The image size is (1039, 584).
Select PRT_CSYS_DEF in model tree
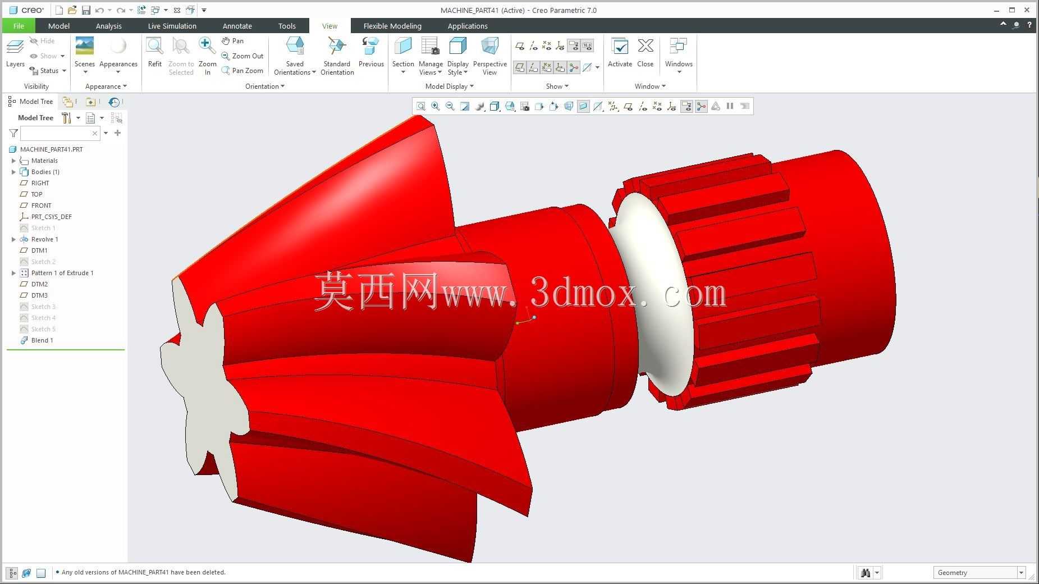tap(45, 217)
